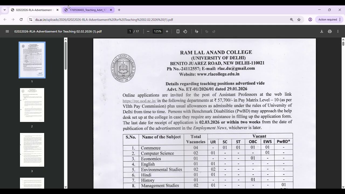Open the https://rec.uod.ac.in/ link
The height and width of the screenshot is (194, 345).
[x=139, y=101]
